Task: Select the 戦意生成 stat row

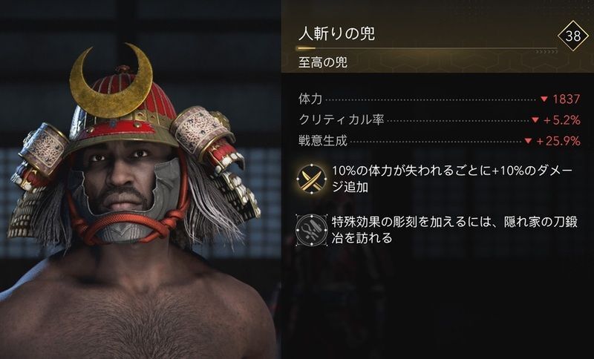Action: [x=440, y=141]
